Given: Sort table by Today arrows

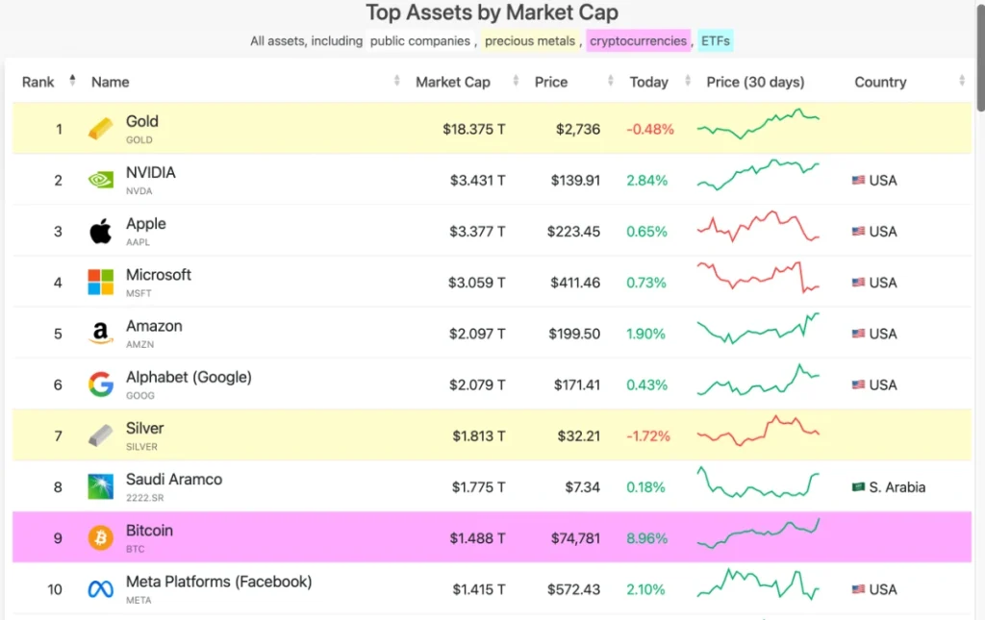Looking at the screenshot, I should click(687, 81).
